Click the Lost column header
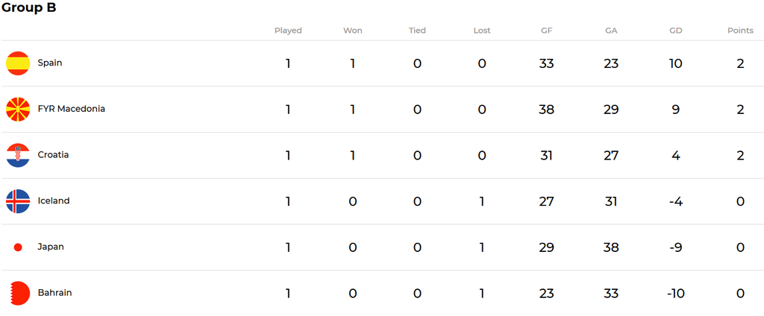764x316 pixels. [482, 31]
